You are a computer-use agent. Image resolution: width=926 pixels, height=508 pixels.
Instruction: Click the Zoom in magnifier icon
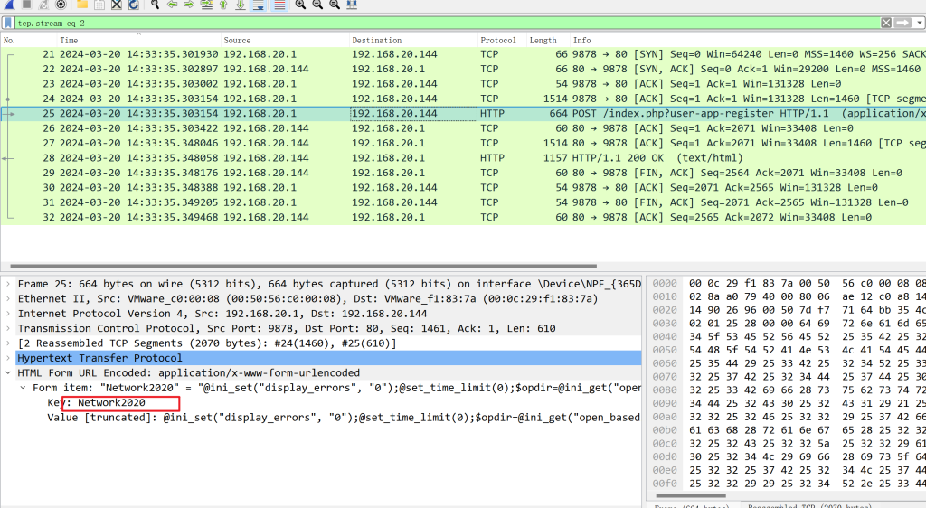coord(300,5)
